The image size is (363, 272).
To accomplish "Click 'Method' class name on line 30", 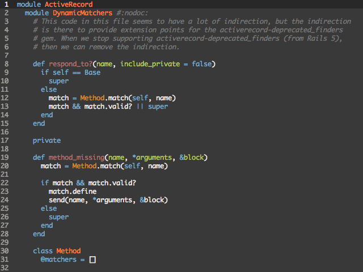I will click(x=69, y=251).
